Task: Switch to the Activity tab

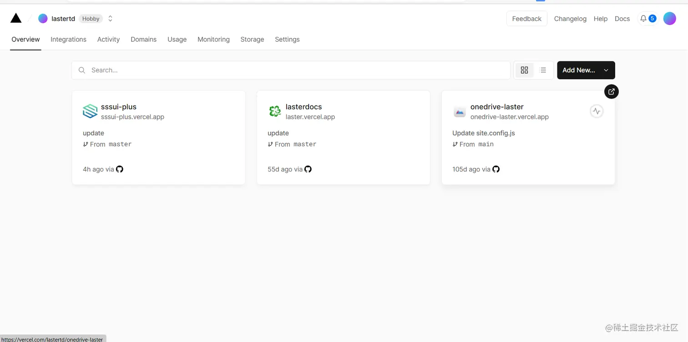Action: [x=108, y=40]
